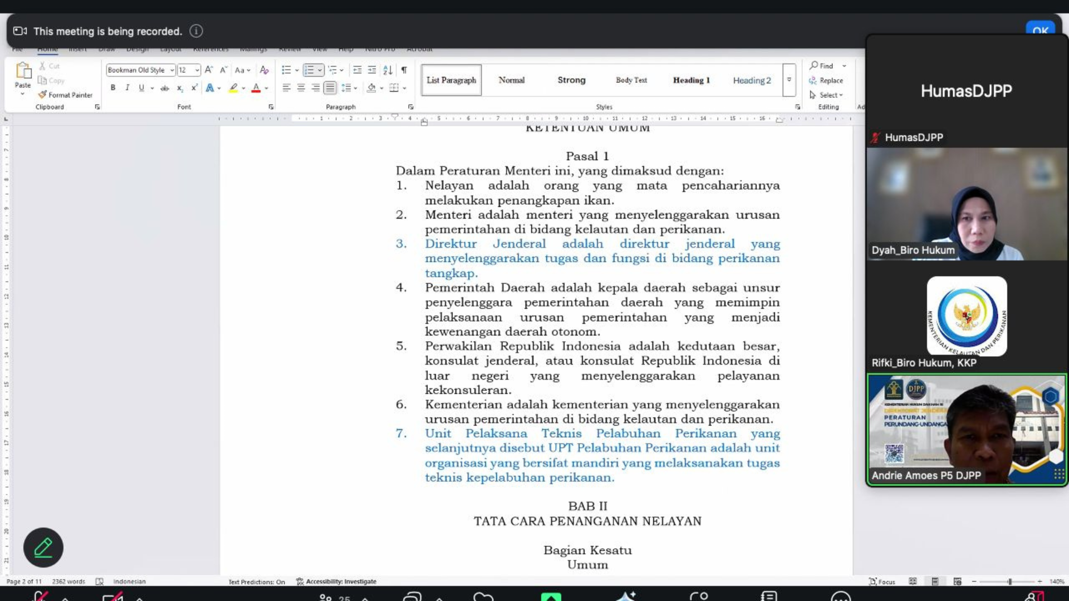The image size is (1069, 601).
Task: Increase font size with grow button
Action: coord(209,70)
